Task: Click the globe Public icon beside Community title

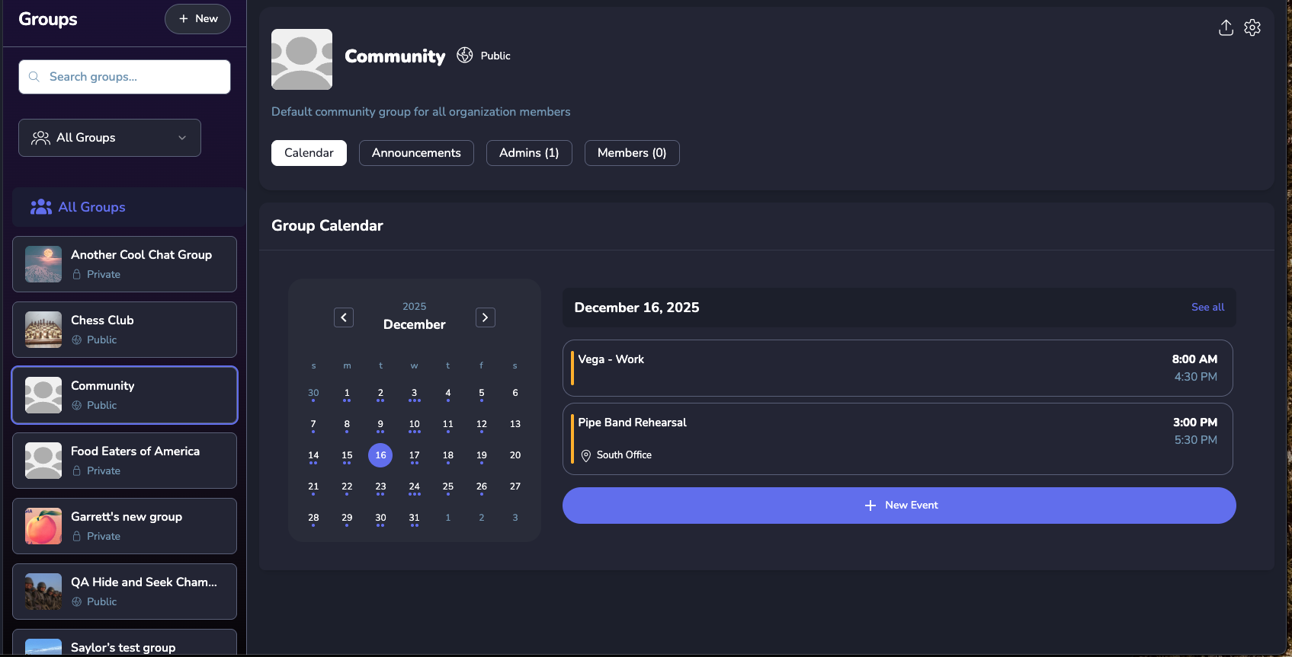Action: pos(465,56)
